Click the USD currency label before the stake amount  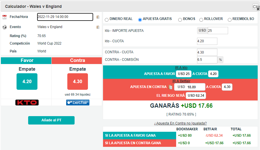tap(202, 30)
